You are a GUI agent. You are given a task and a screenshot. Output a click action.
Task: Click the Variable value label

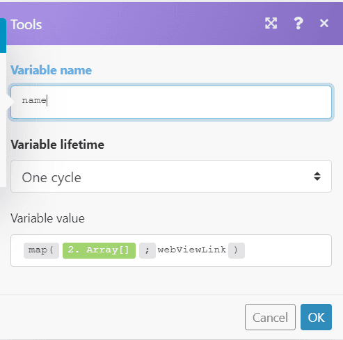(x=47, y=218)
